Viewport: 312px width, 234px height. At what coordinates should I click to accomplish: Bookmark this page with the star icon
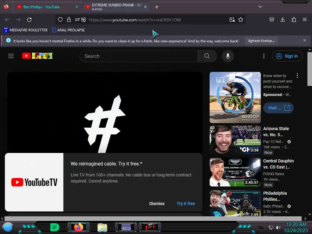[x=241, y=20]
